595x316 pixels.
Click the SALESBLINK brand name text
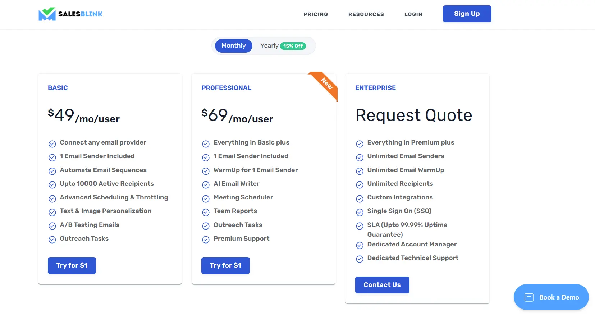pos(80,14)
